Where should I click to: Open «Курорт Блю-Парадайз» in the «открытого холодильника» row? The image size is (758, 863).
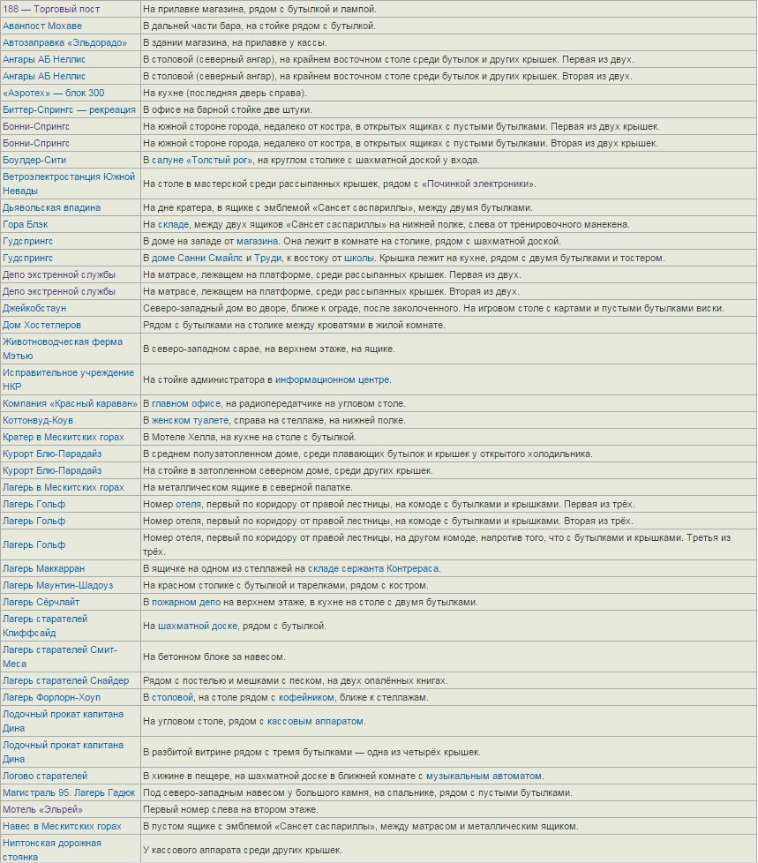[52, 454]
